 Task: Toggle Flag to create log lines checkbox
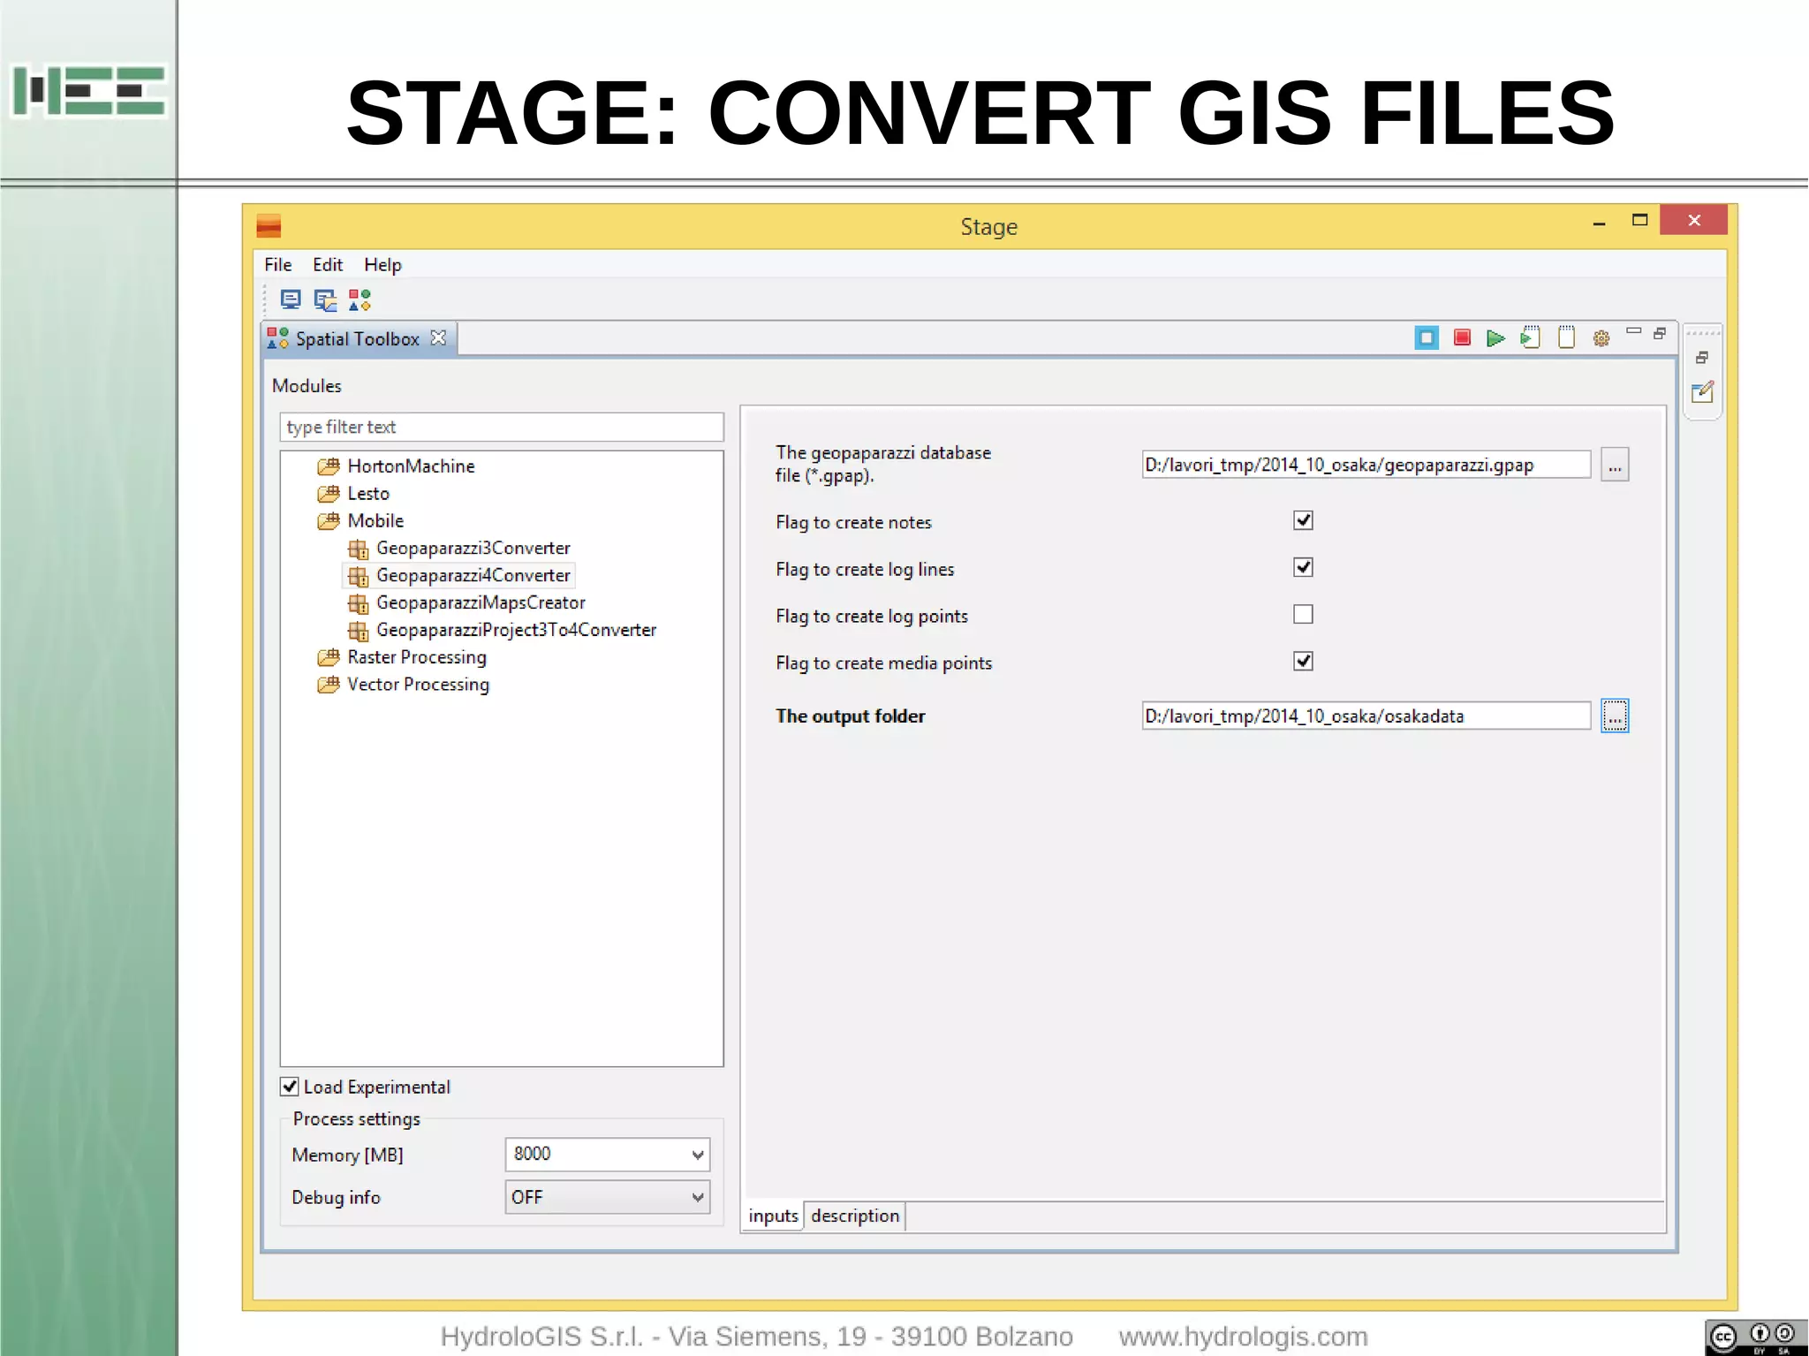[1303, 567]
